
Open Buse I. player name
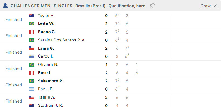[x=45, y=73]
